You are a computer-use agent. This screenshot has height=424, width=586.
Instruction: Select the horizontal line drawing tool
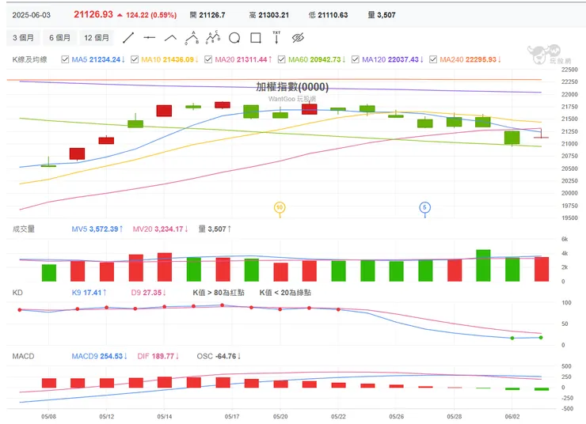(x=150, y=38)
